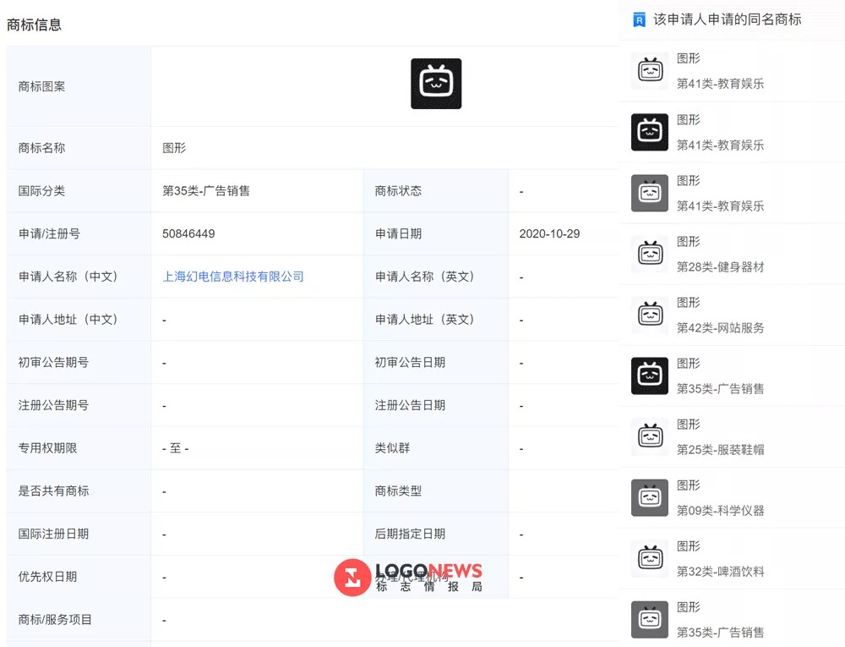Click the red LOGONEWS watermark logo

tap(352, 578)
